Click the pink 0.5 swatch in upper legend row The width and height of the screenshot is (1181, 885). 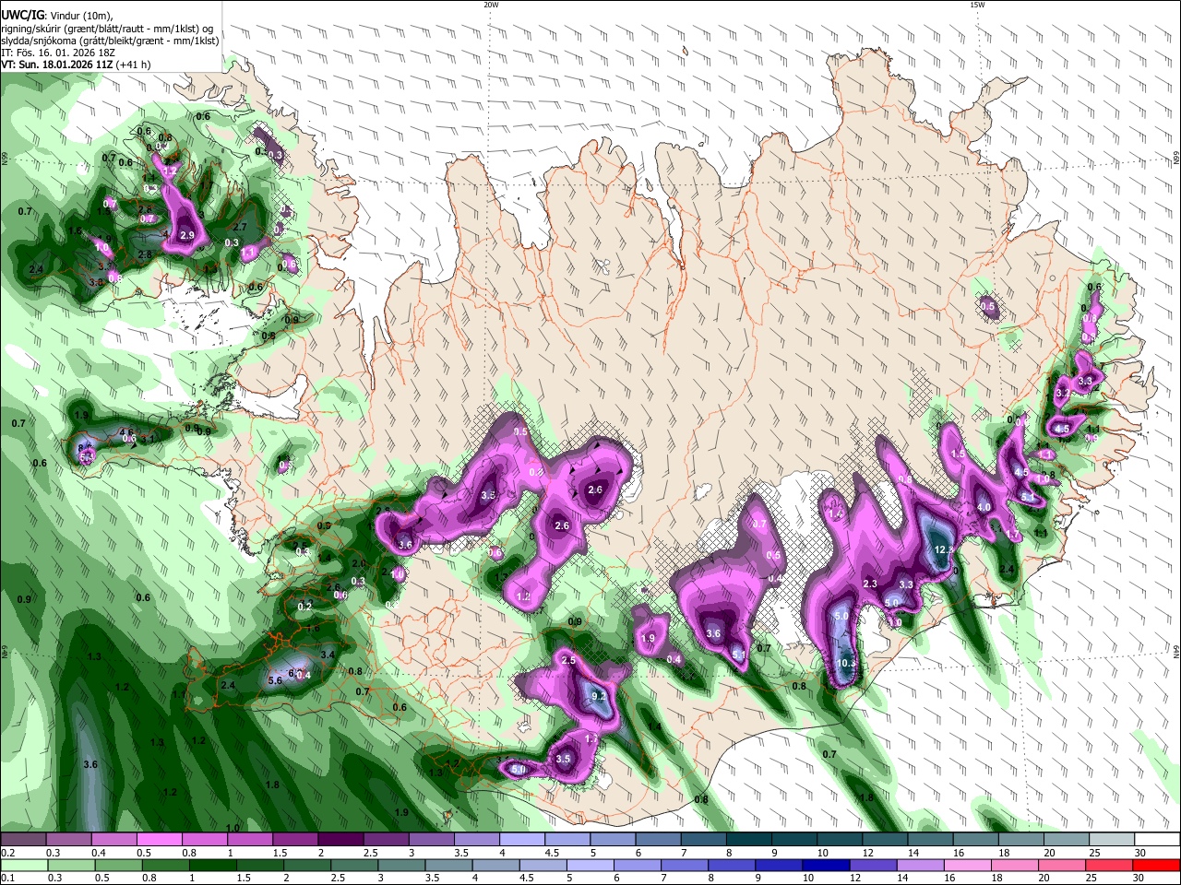(159, 840)
